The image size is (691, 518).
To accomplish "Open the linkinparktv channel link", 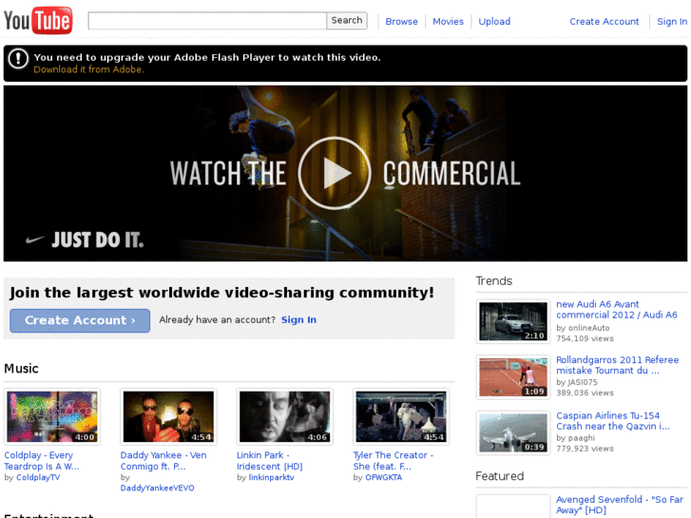I will (x=271, y=477).
